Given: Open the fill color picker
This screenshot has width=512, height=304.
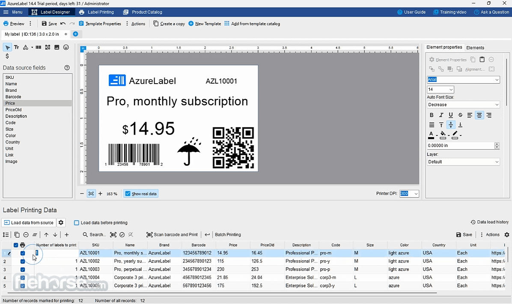Looking at the screenshot, I should click(443, 135).
